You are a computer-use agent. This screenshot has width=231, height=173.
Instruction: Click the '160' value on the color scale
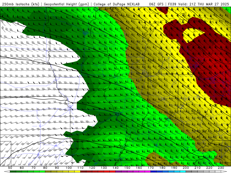click(139, 168)
